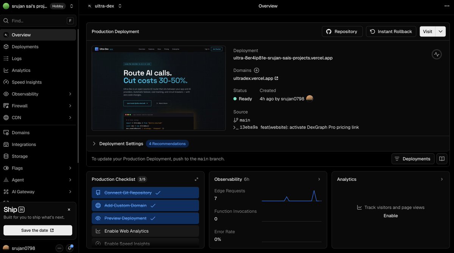
Task: Expand the CDN sidebar submenu
Action: (70, 118)
